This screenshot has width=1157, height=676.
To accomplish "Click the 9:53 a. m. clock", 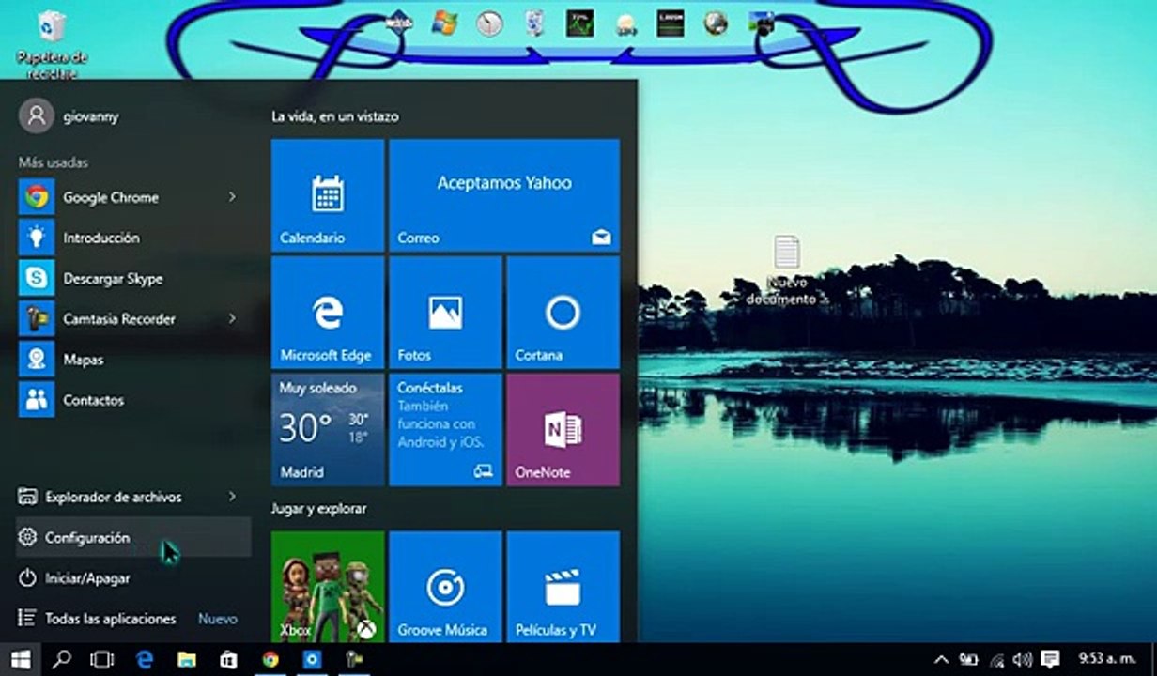I will (x=1106, y=659).
